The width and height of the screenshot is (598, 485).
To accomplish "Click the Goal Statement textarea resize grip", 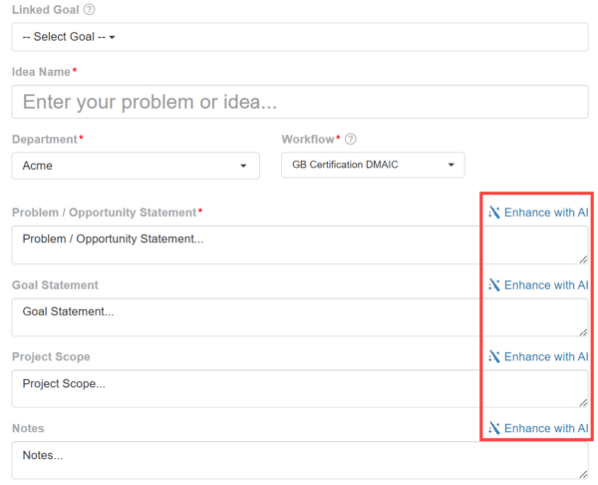I will click(583, 330).
